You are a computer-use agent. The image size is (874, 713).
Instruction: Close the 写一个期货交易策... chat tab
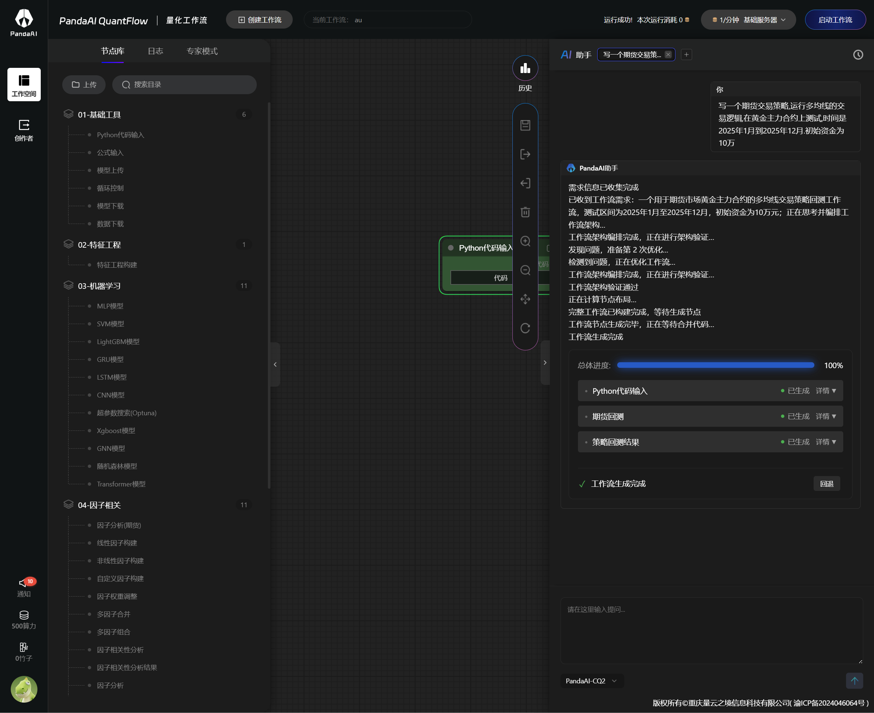668,55
